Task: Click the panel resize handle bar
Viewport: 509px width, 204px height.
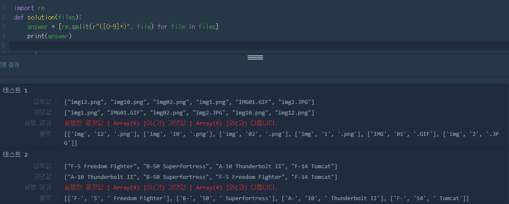Action: click(x=255, y=57)
